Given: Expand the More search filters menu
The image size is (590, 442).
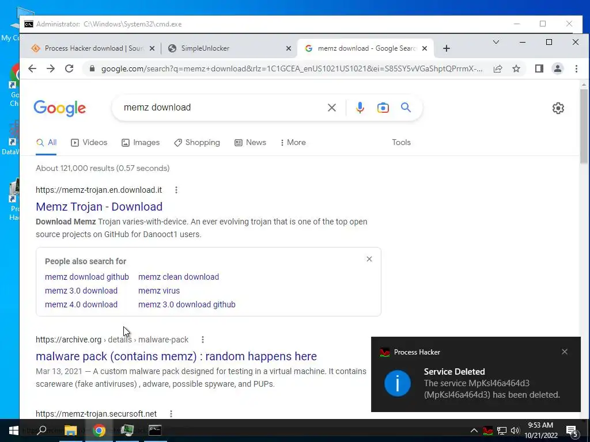Looking at the screenshot, I should [293, 143].
